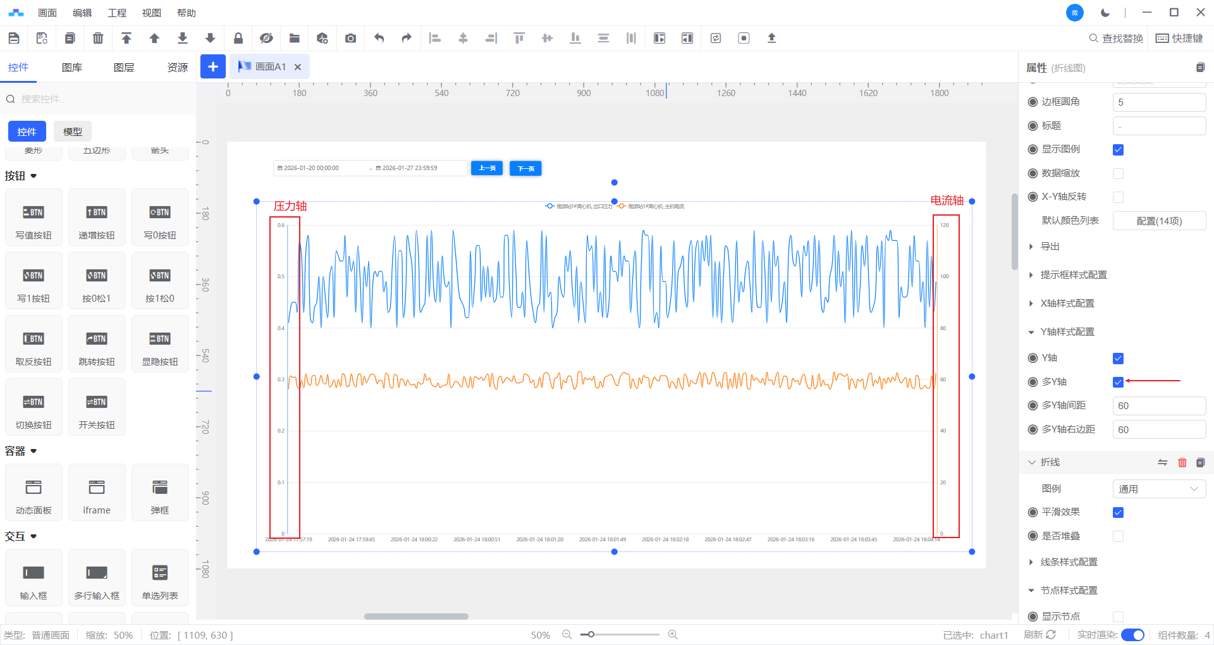Switch to dark mode moon icon
The image size is (1214, 645).
pos(1105,13)
